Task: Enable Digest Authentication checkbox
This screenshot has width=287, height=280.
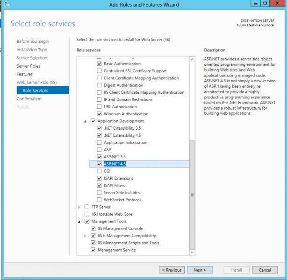Action: (x=99, y=85)
